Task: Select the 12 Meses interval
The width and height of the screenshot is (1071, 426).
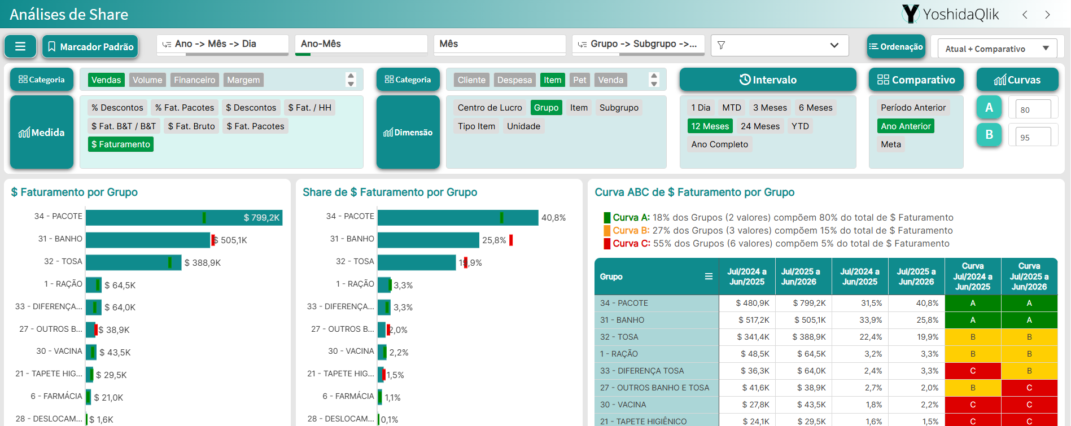Action: [x=710, y=126]
